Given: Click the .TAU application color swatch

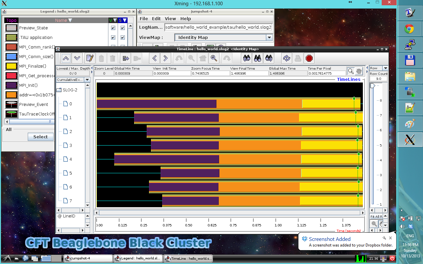Looking at the screenshot, I should 12,38.
